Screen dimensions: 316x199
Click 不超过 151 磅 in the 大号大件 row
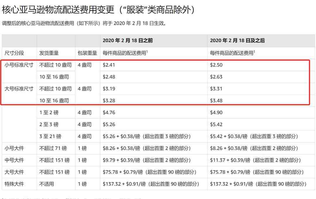54,172
